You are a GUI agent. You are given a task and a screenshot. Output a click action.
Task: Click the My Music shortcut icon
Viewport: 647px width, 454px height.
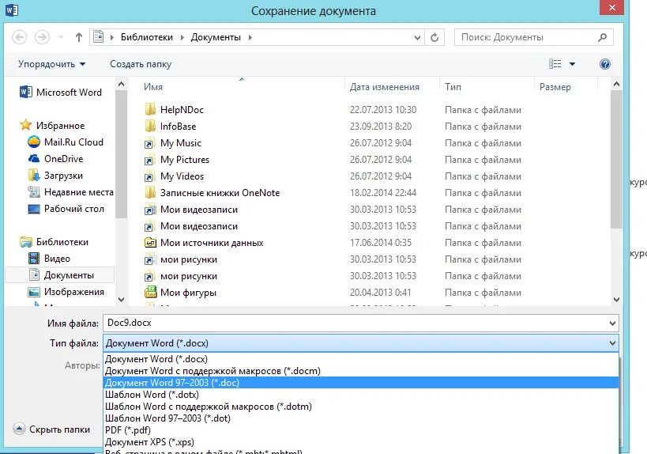tap(149, 143)
